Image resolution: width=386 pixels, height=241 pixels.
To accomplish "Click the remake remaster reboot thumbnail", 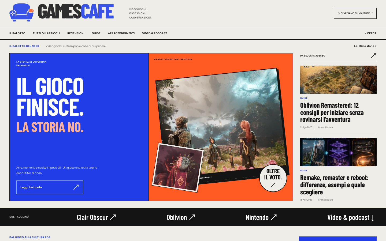I will [338, 152].
